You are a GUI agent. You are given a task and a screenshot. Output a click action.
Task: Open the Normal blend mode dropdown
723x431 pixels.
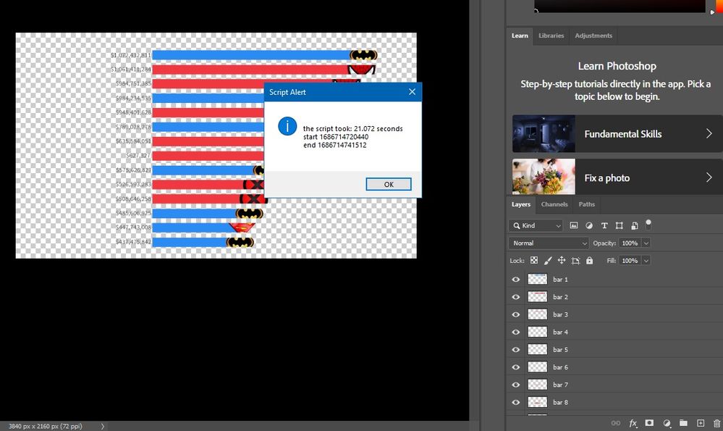point(549,243)
